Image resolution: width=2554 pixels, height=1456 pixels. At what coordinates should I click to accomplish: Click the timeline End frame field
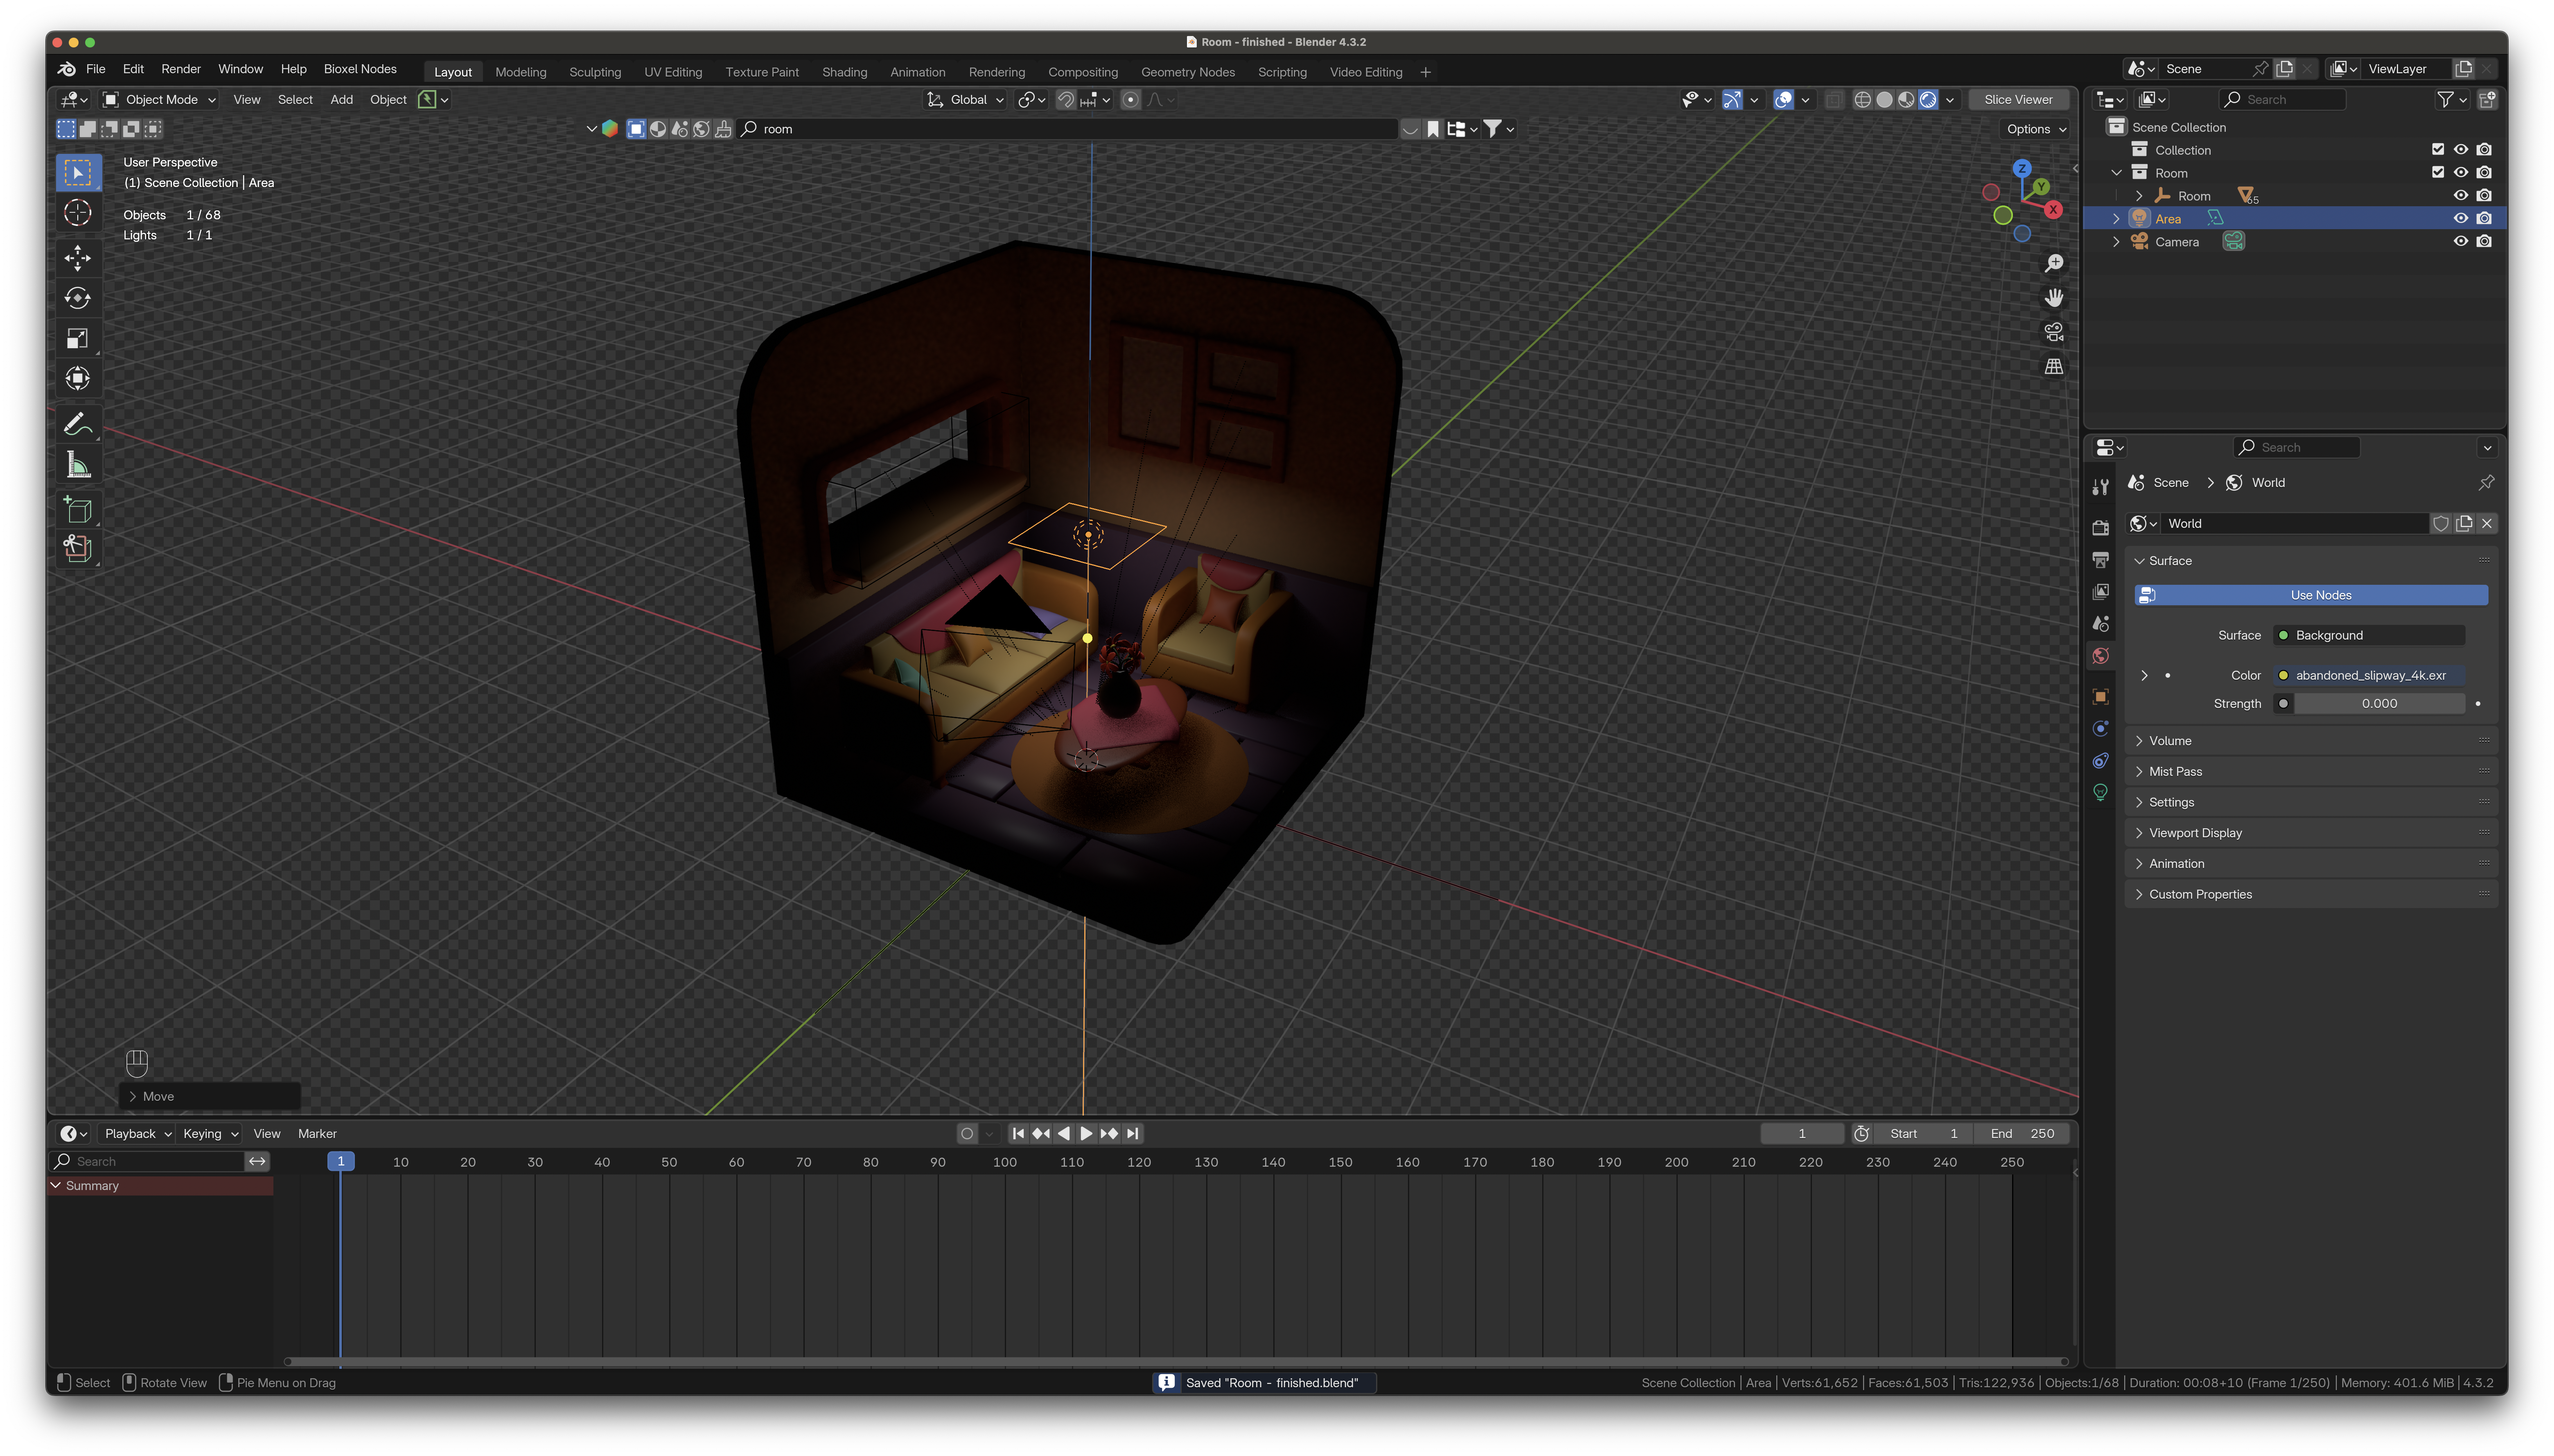point(2022,1133)
